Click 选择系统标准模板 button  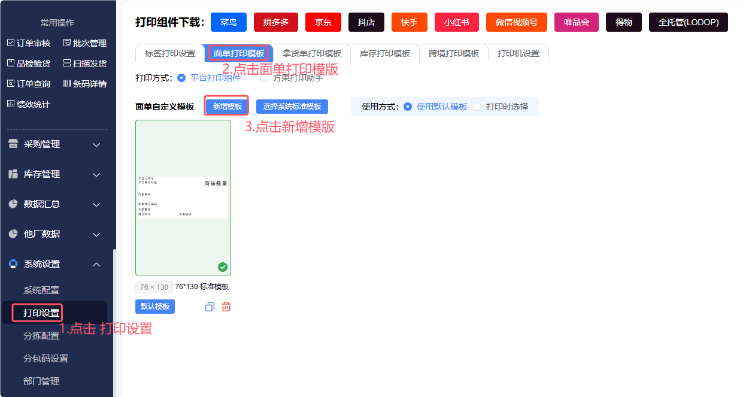(292, 107)
